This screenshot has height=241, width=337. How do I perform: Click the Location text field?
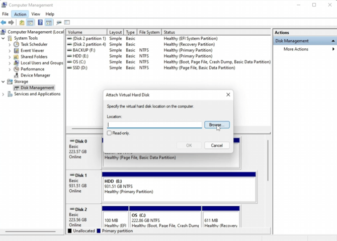pos(154,125)
